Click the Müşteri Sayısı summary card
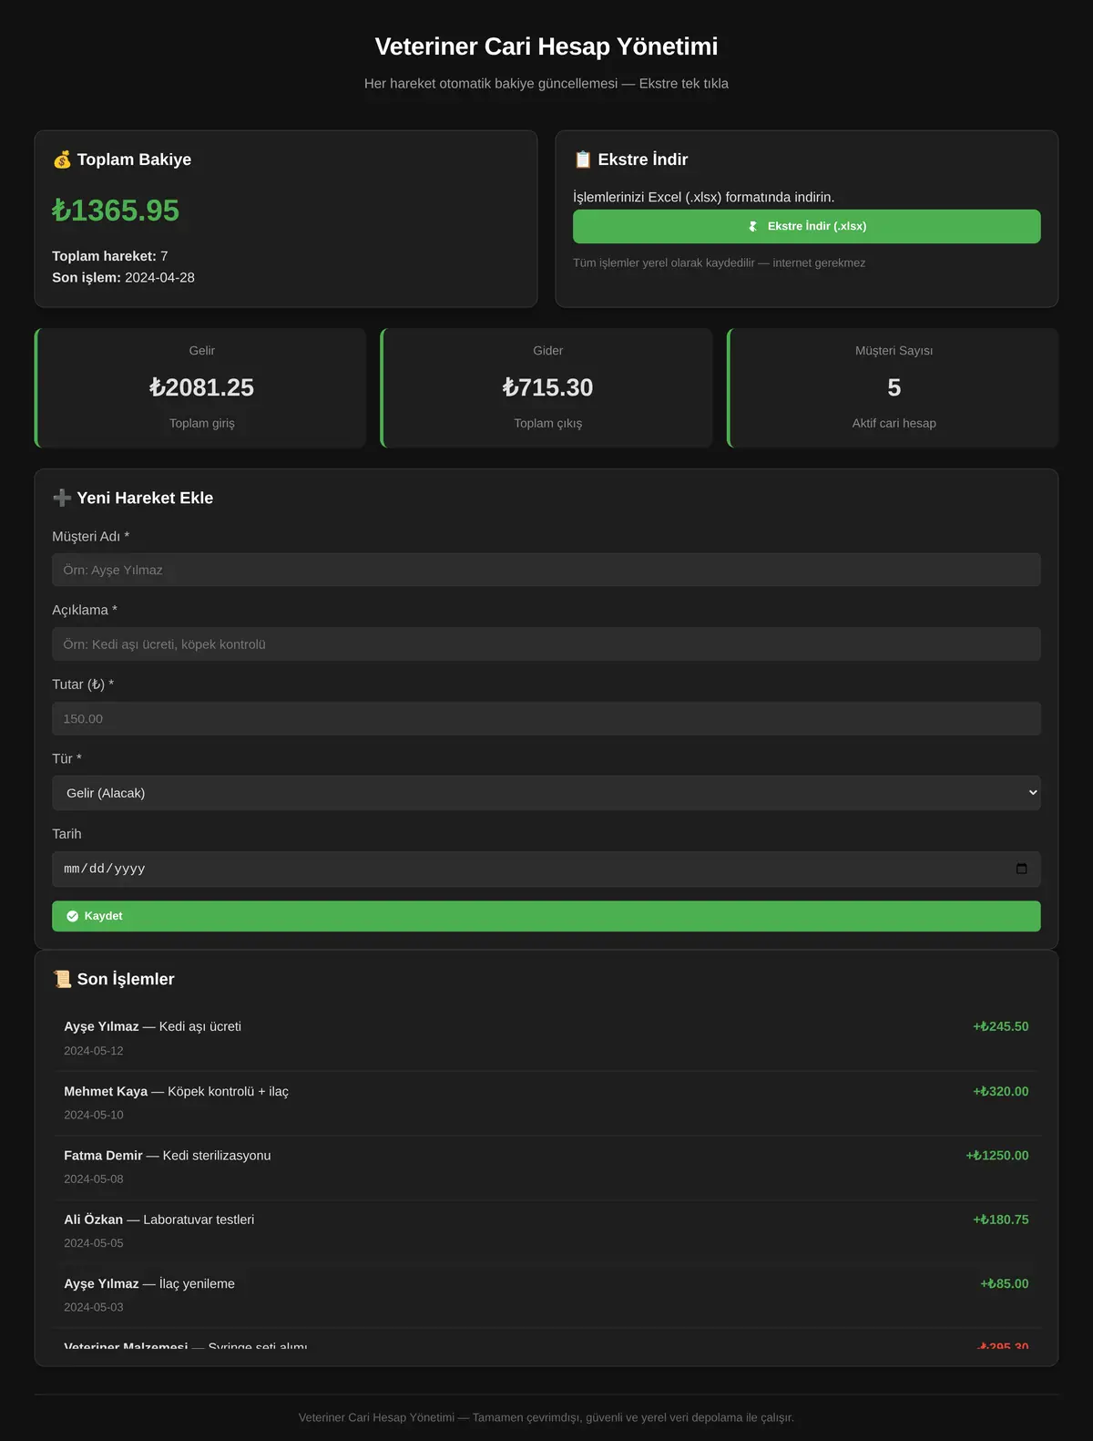The width and height of the screenshot is (1093, 1441). click(x=893, y=387)
